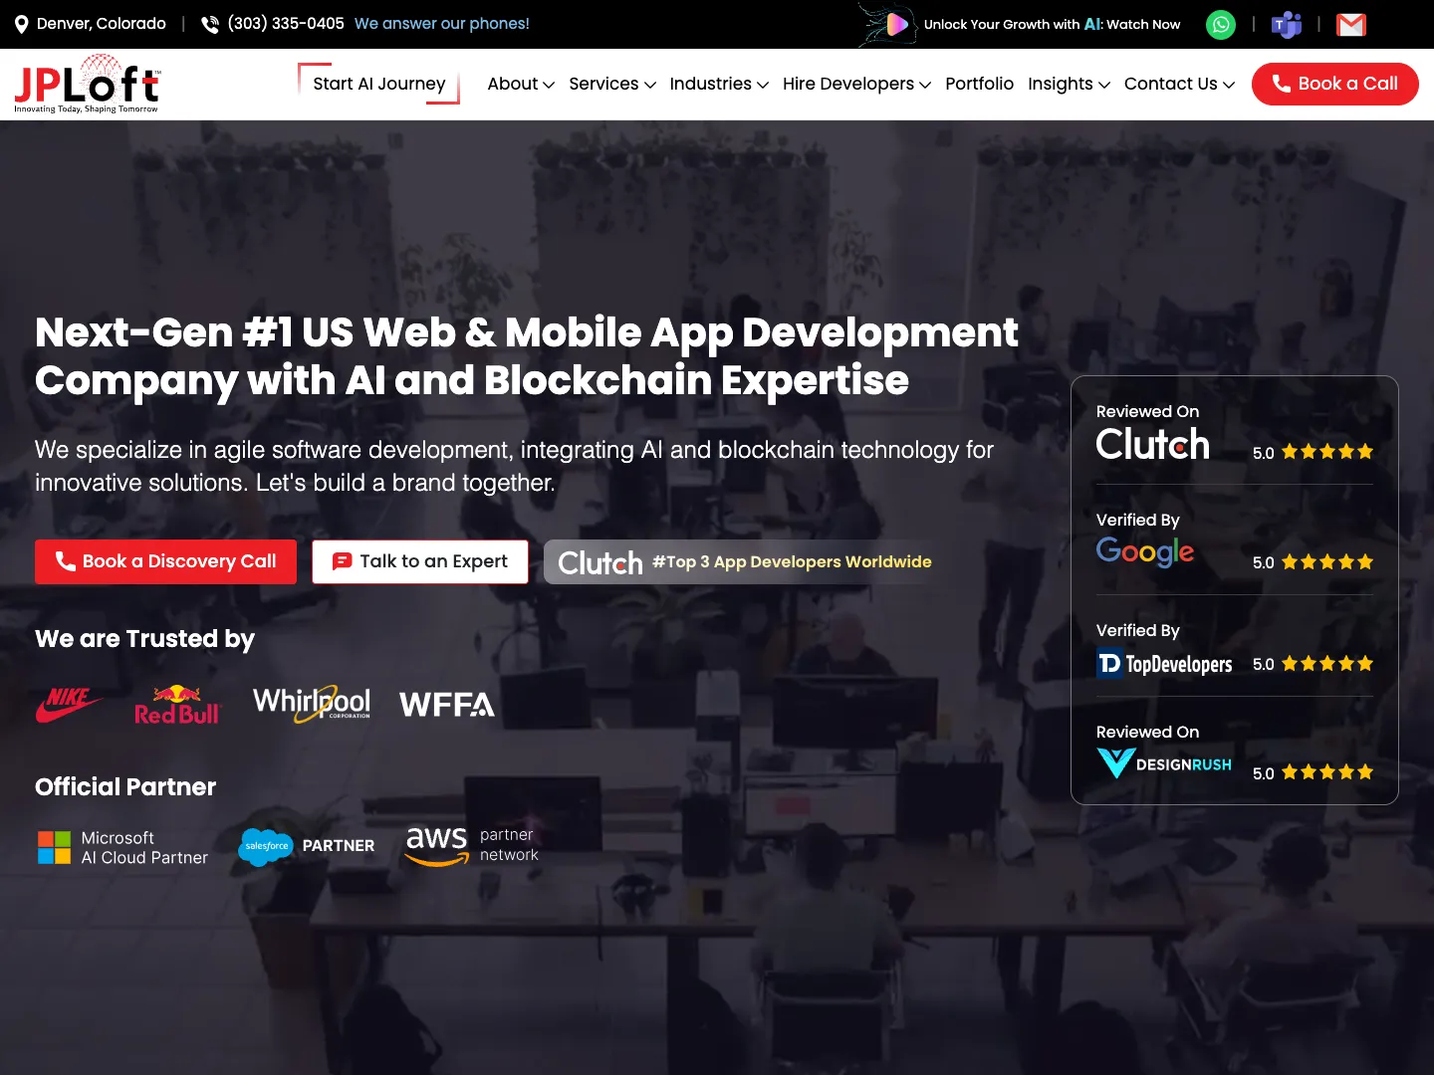Click the JPLoft logo
The height and width of the screenshot is (1075, 1434).
coord(87,84)
